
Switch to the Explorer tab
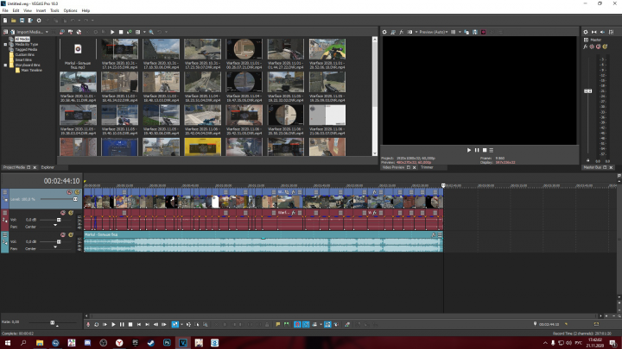point(48,167)
